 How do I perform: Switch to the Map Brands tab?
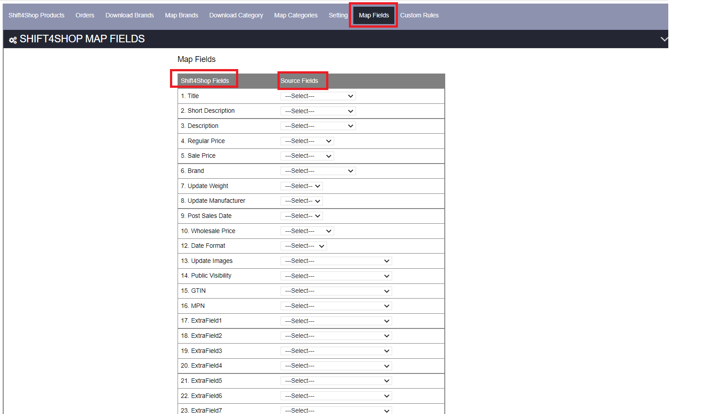tap(182, 15)
